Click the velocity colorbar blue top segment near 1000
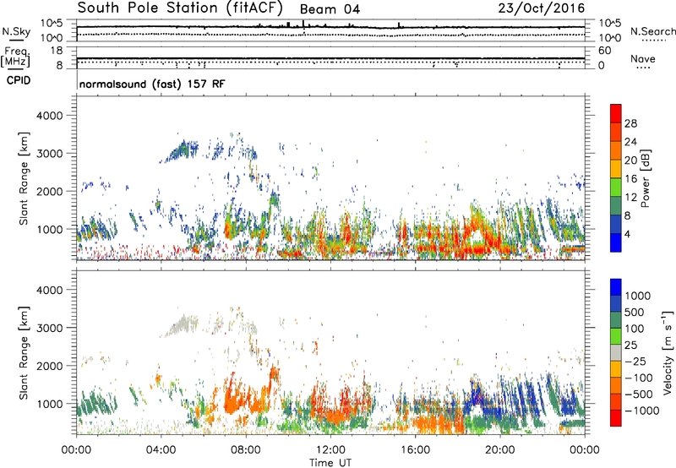Screen dimensions: 676x468 coord(616,287)
